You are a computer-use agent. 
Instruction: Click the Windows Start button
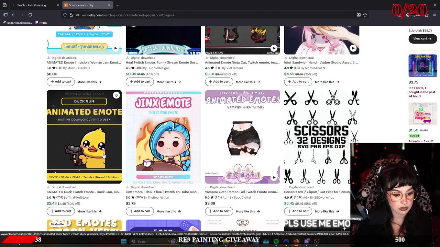pos(124,242)
